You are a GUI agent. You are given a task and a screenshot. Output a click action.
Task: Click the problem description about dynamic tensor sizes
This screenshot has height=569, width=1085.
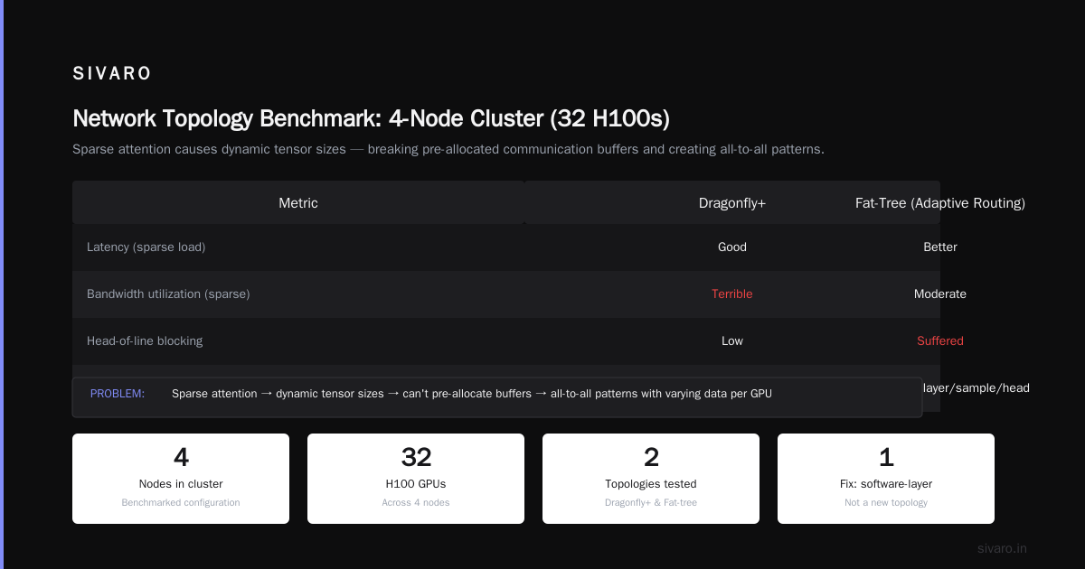click(472, 394)
